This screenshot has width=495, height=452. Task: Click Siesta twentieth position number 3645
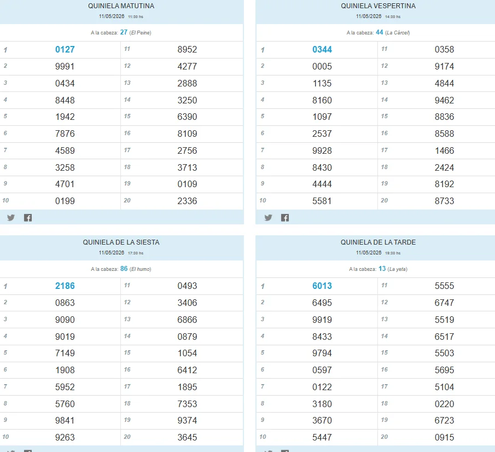[x=187, y=437]
